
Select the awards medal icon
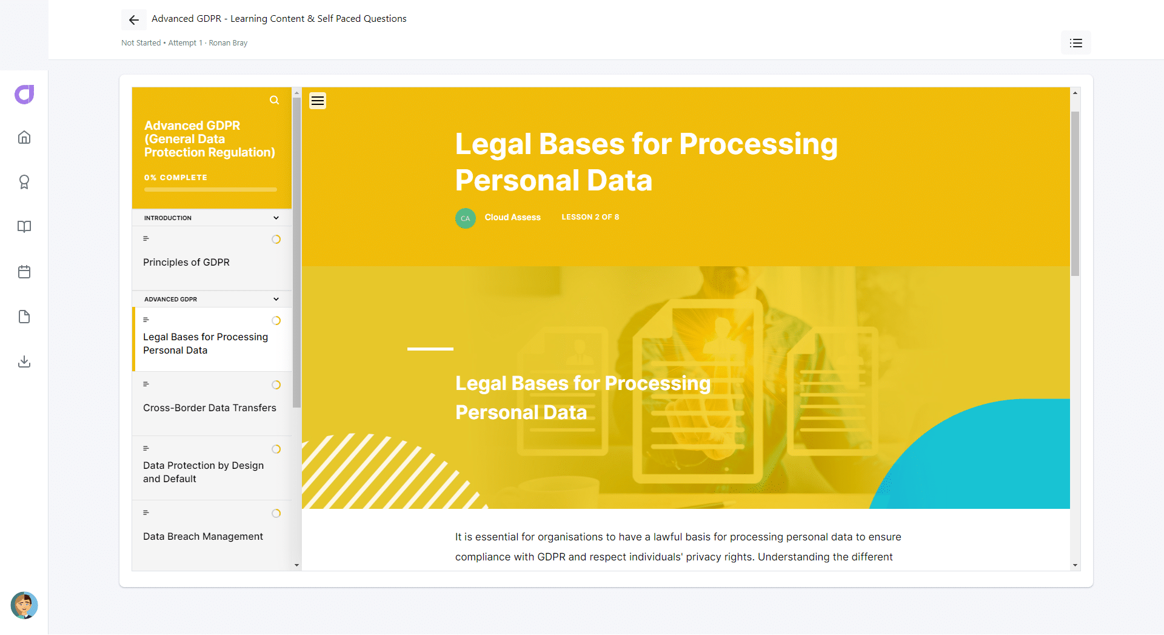pyautogui.click(x=24, y=182)
